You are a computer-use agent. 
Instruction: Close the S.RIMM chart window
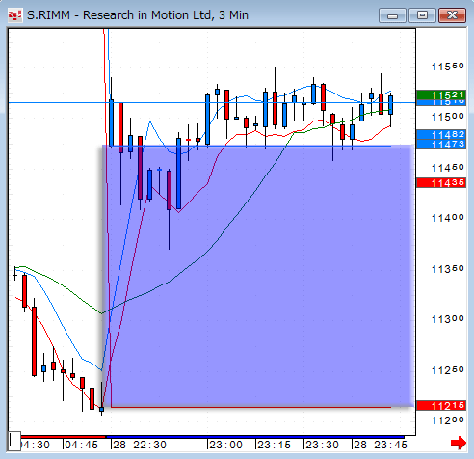452,15
